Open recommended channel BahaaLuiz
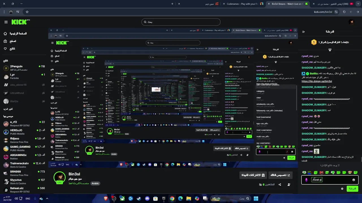The image size is (362, 203). pos(24,190)
